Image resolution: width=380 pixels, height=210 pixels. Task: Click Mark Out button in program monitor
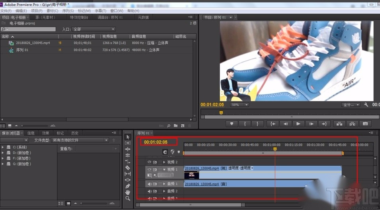[x=257, y=124]
